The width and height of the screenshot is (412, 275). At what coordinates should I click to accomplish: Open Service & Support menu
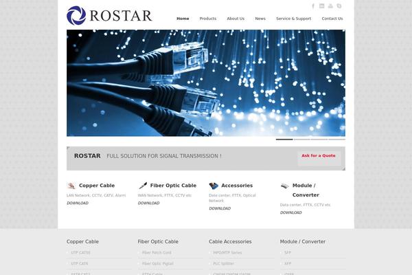coord(293,19)
